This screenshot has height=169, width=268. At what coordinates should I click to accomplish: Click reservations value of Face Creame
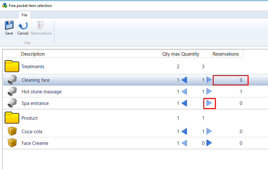[x=241, y=143]
